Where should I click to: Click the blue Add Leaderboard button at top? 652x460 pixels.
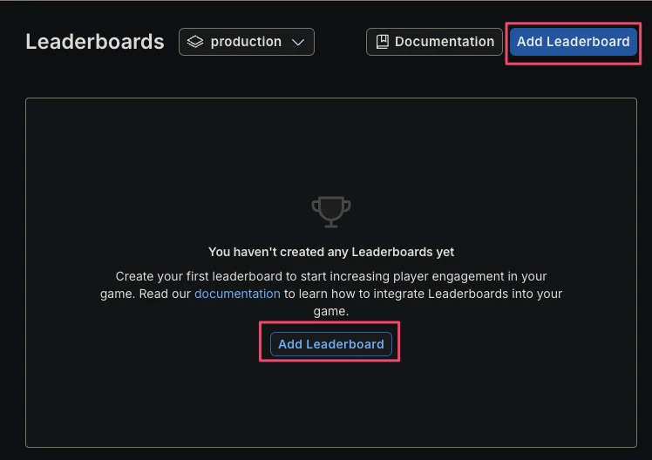tap(573, 42)
